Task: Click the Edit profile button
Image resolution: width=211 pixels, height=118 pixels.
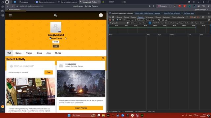Action: click(56, 46)
